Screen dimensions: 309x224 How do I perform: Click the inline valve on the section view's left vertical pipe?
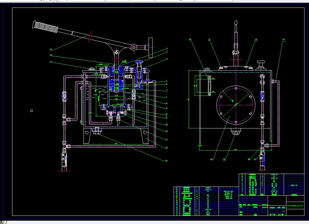tap(64, 96)
